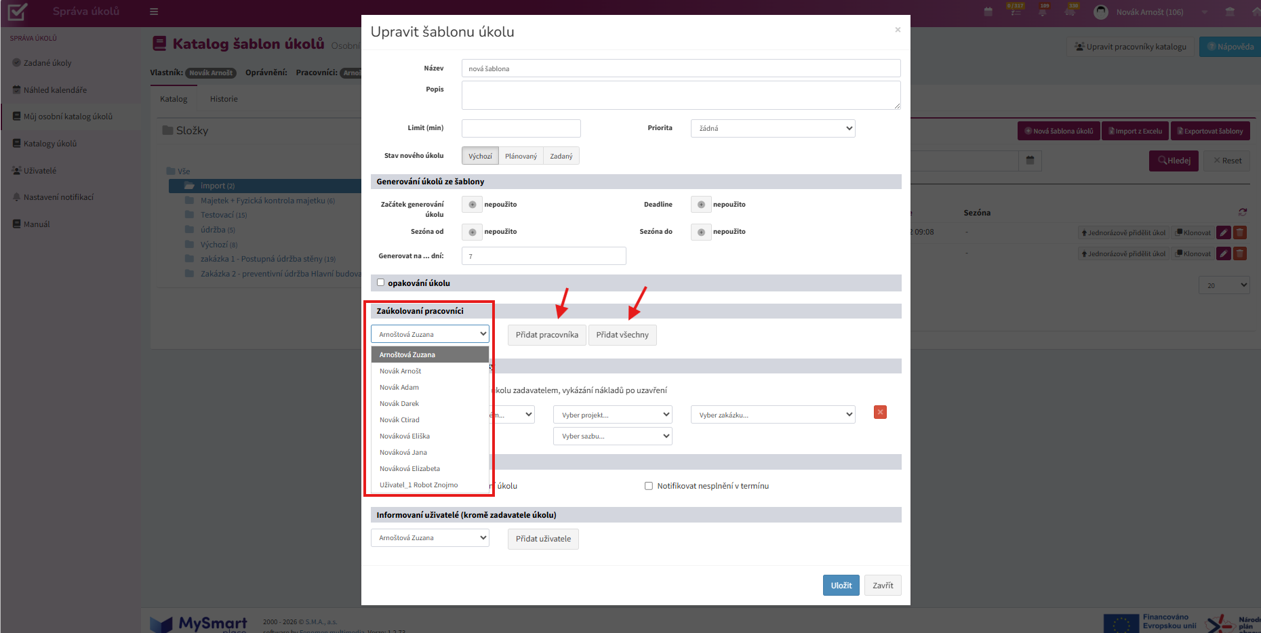The height and width of the screenshot is (633, 1261).
Task: Open the Vyber zakázku dropdown
Action: point(773,415)
